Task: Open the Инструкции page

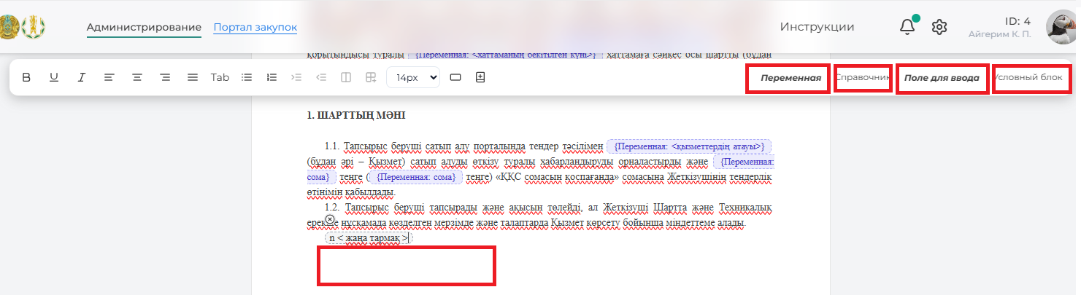Action: (x=817, y=27)
